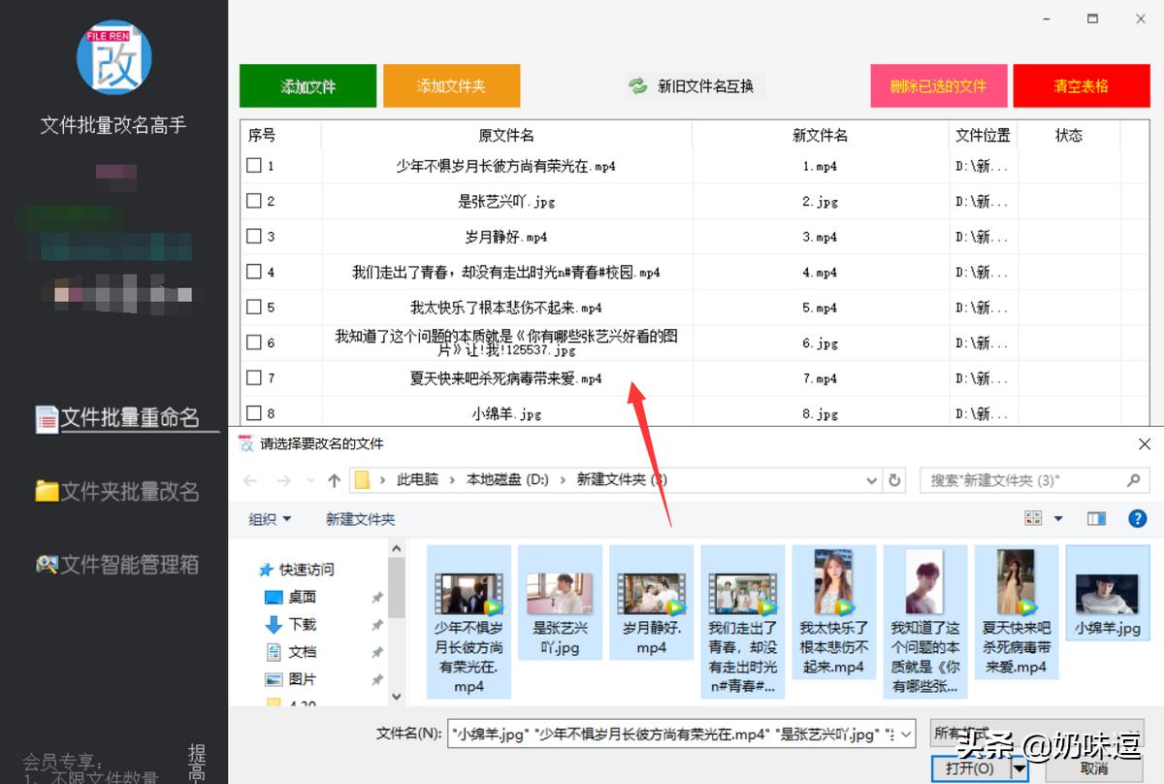1164x784 pixels.
Task: Refresh the folder with the refresh icon
Action: pos(893,479)
